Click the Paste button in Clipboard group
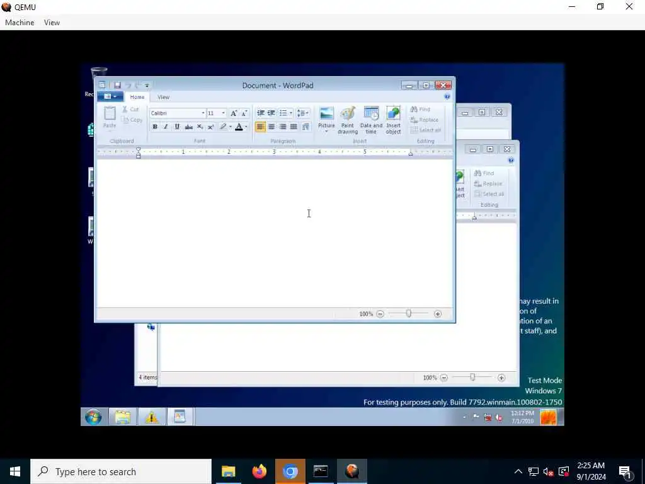The image size is (645, 484). coord(110,118)
